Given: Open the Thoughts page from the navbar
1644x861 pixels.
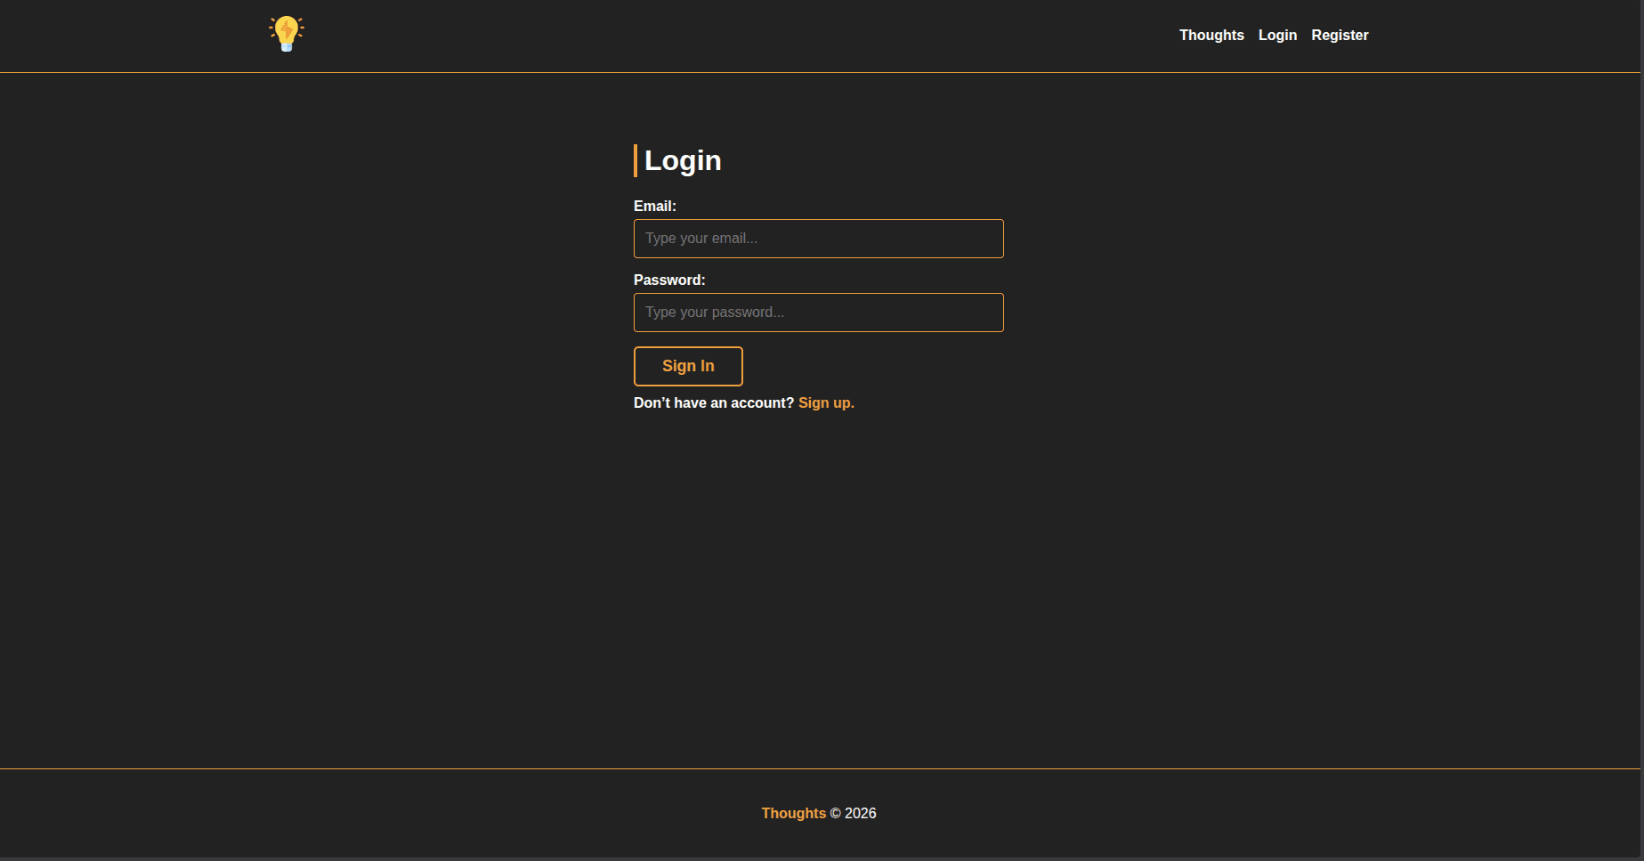Looking at the screenshot, I should point(1211,36).
